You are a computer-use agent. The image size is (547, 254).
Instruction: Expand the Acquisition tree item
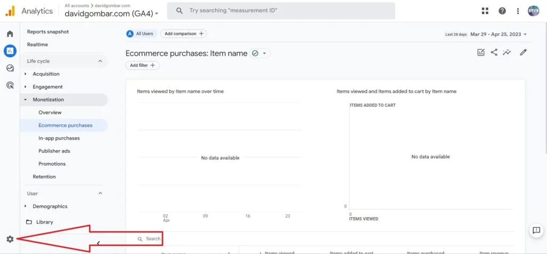(x=26, y=74)
